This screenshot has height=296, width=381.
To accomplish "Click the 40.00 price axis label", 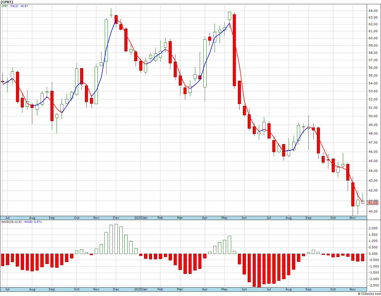I will tap(373, 212).
